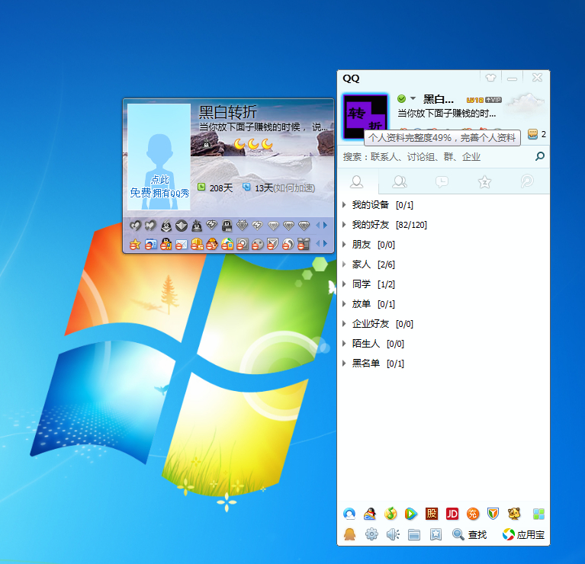Expand 同学 [1/2] group

[x=443, y=284]
